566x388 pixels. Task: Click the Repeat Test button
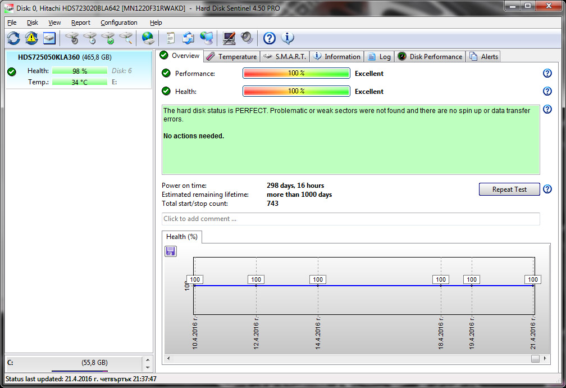pyautogui.click(x=509, y=189)
